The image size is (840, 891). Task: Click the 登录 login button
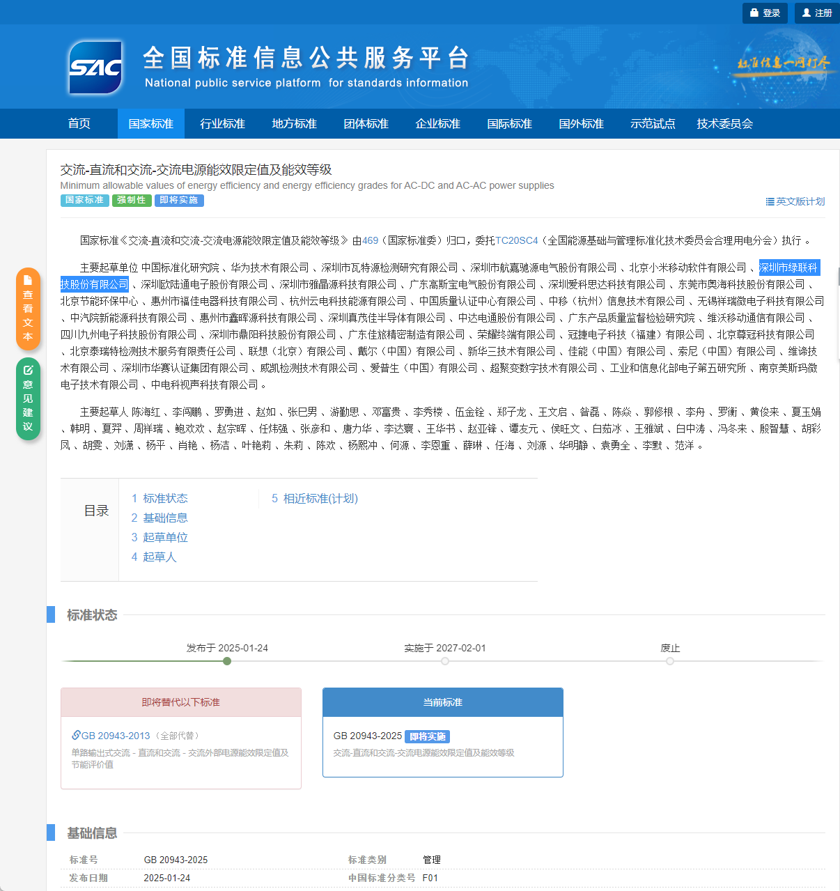point(765,13)
